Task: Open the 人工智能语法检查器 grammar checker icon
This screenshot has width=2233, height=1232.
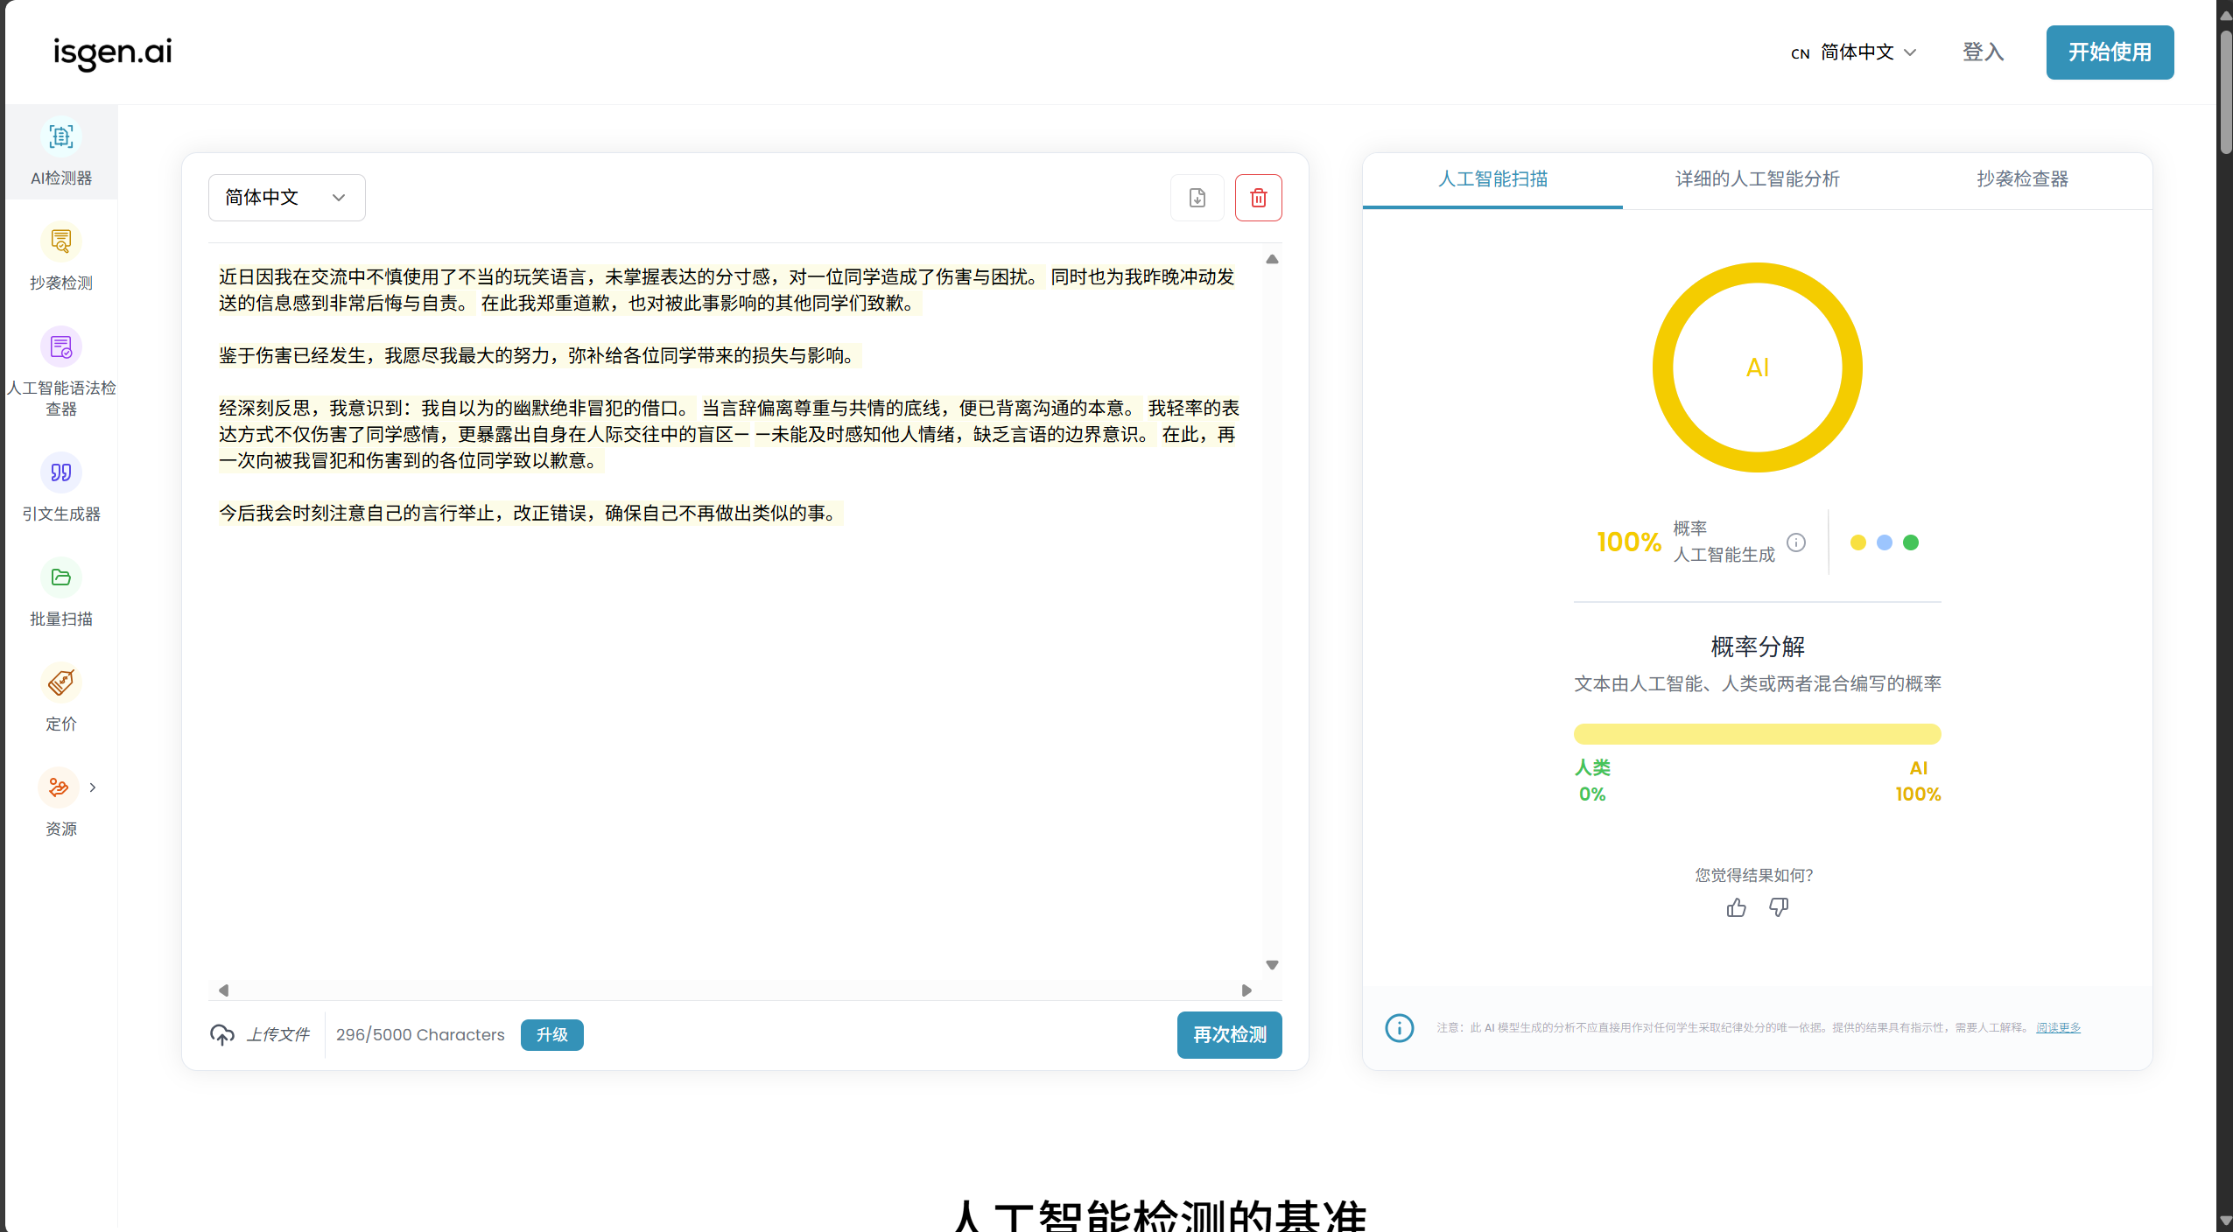Action: coord(61,347)
